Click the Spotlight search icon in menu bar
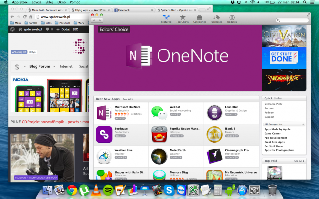Screen dimensions: 319x199 [305, 2]
